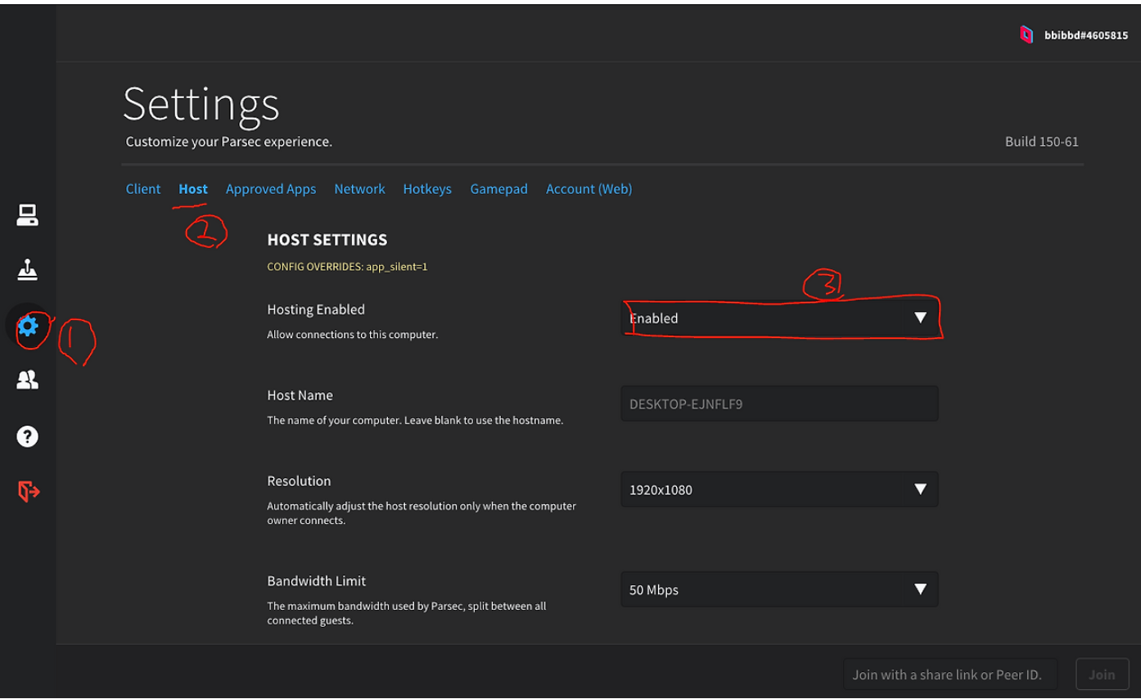Viewport: 1141px width, 699px height.
Task: Open the Hosting Enabled dropdown
Action: (780, 318)
